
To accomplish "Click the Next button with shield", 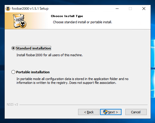I will coord(111,112).
